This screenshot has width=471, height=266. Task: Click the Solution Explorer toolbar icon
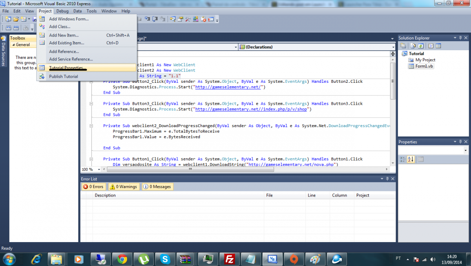coord(173,19)
